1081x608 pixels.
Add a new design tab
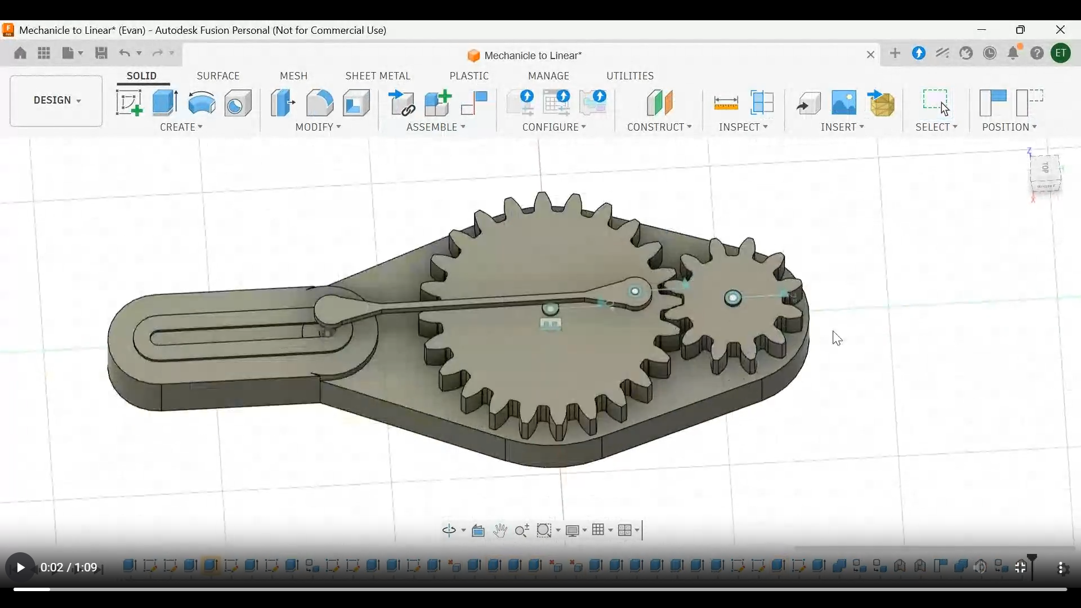(x=896, y=53)
